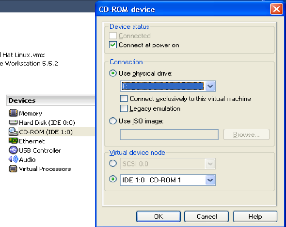Image resolution: width=286 pixels, height=227 pixels.
Task: Uncheck Connect at power on
Action: (113, 45)
